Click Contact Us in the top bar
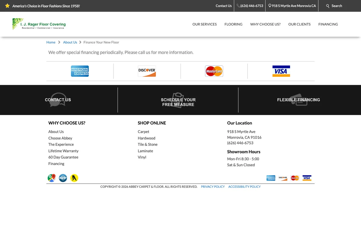 coord(224,6)
